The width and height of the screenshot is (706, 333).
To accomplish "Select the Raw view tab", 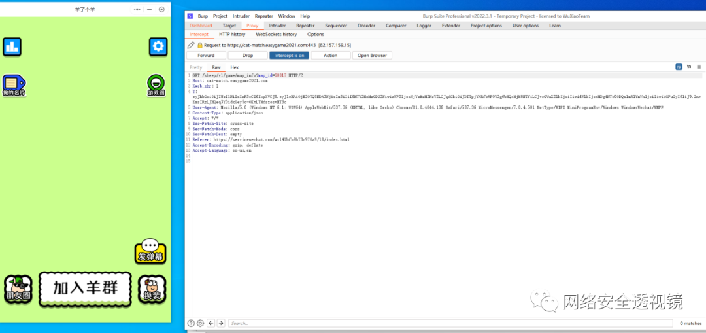I will click(x=216, y=67).
